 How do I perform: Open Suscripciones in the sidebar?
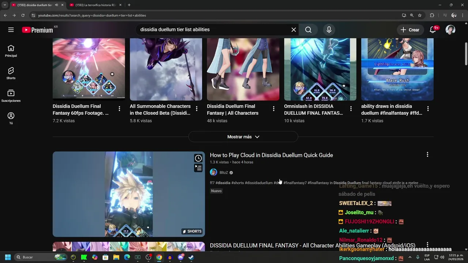click(11, 96)
